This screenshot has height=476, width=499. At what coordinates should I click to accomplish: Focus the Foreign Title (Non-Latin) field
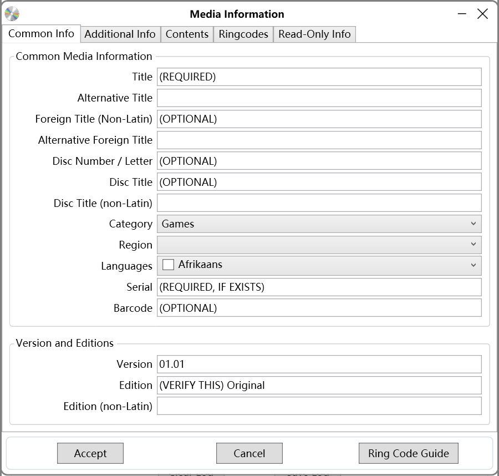319,119
